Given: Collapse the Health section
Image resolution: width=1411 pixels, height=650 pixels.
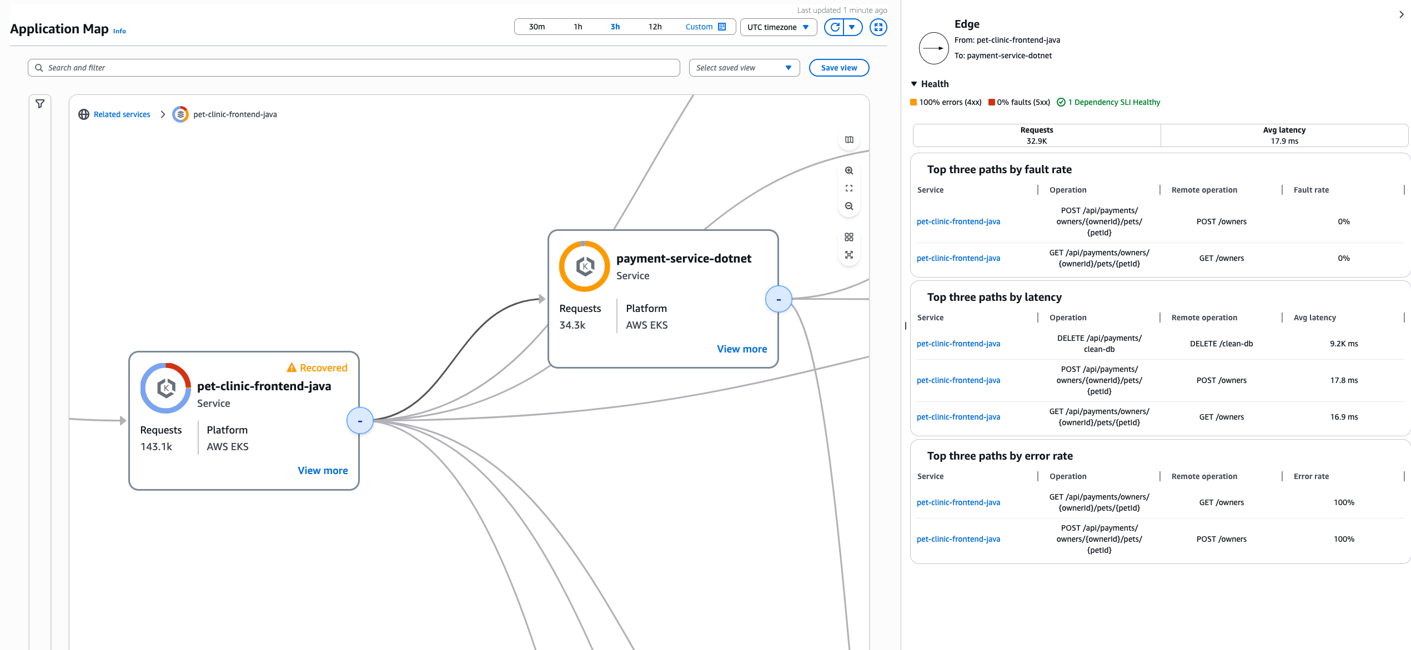Looking at the screenshot, I should coord(914,83).
